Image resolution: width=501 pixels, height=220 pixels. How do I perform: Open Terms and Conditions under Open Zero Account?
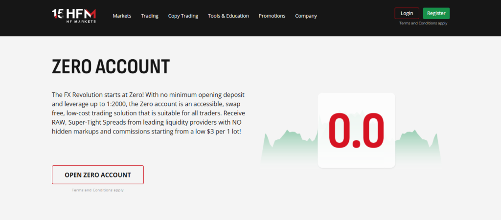[98, 190]
